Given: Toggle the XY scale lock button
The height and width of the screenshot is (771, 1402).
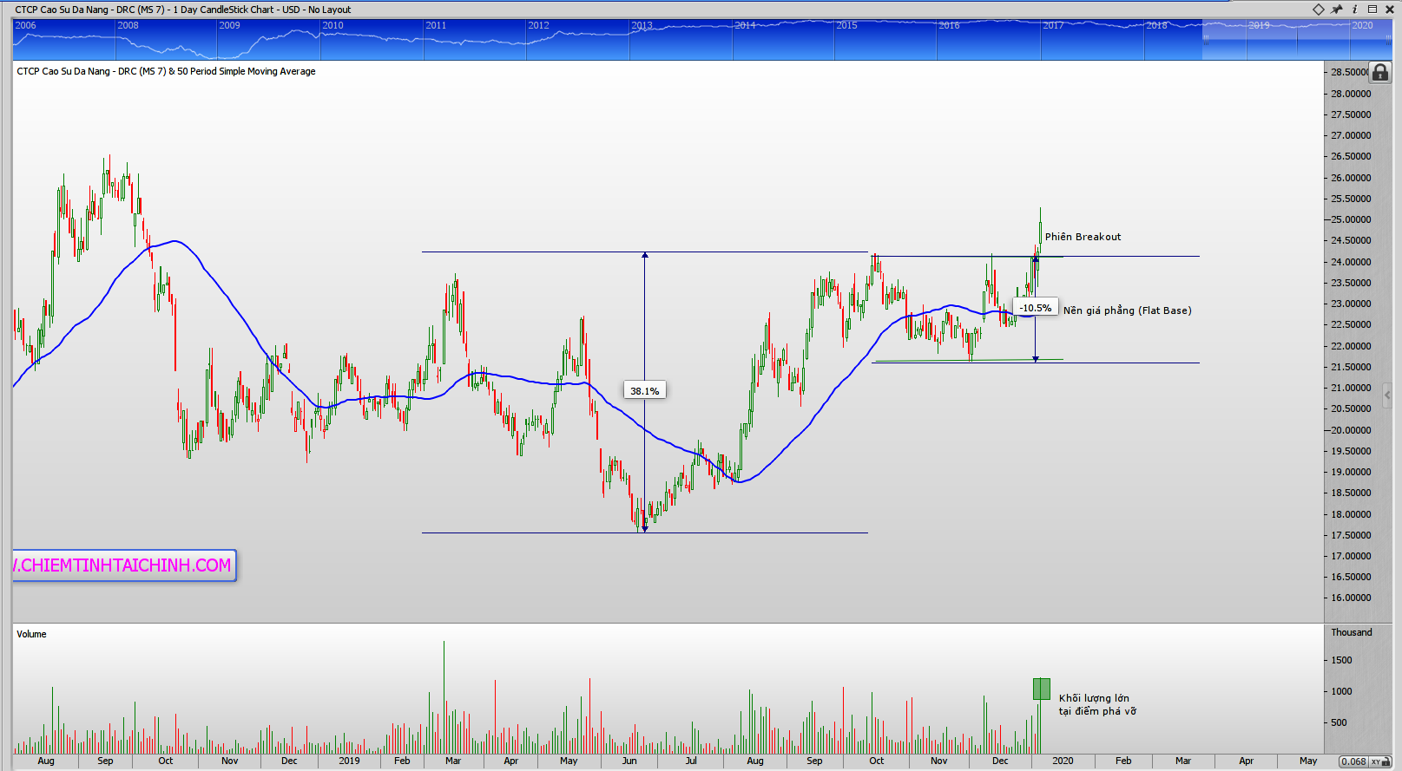Looking at the screenshot, I should pyautogui.click(x=1378, y=761).
